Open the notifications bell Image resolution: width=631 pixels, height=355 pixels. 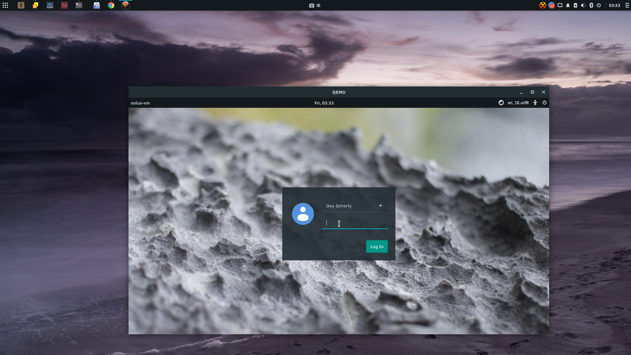[x=568, y=5]
